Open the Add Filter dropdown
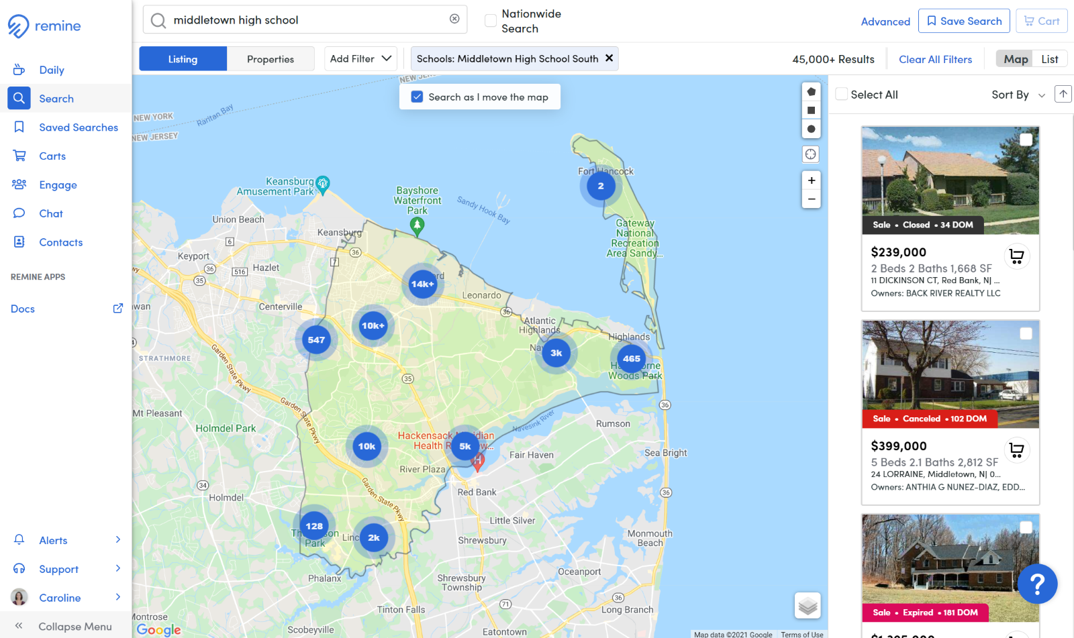Viewport: 1074px width, 638px height. [360, 58]
